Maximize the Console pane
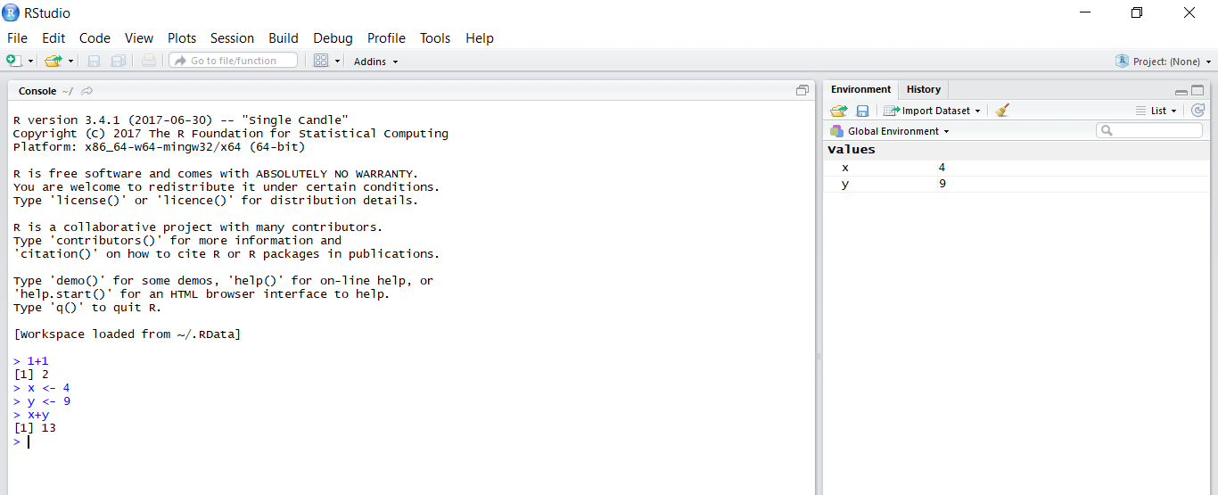 pyautogui.click(x=802, y=90)
